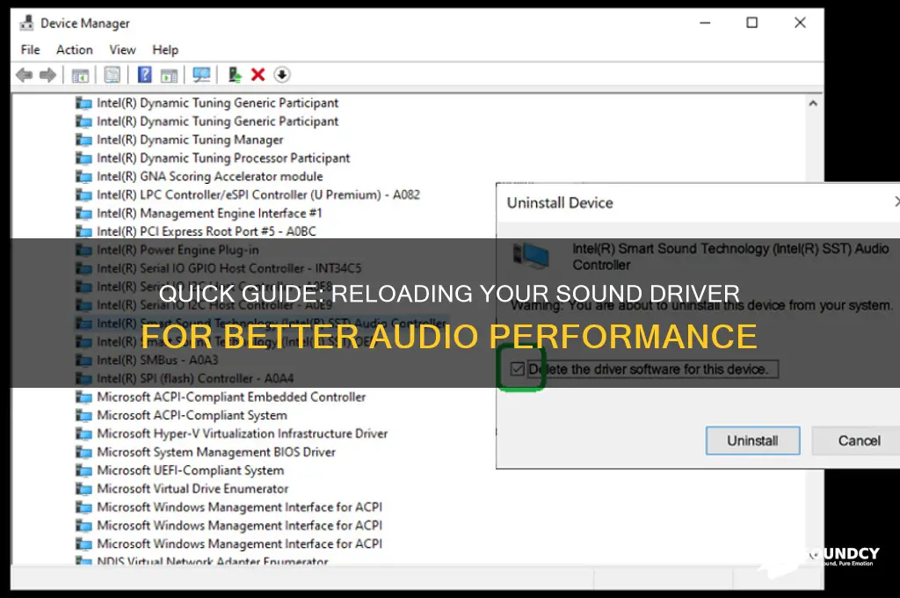Image resolution: width=900 pixels, height=598 pixels.
Task: Select Microsoft System Management BIOS Driver
Action: (x=206, y=452)
